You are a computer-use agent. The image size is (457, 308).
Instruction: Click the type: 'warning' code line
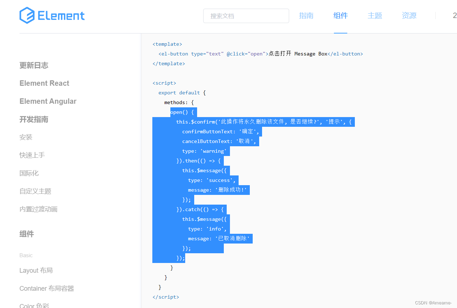[204, 151]
